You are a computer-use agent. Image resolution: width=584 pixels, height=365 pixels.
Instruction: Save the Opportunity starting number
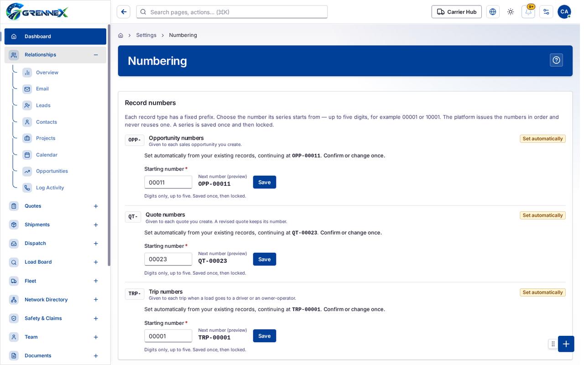[265, 182]
